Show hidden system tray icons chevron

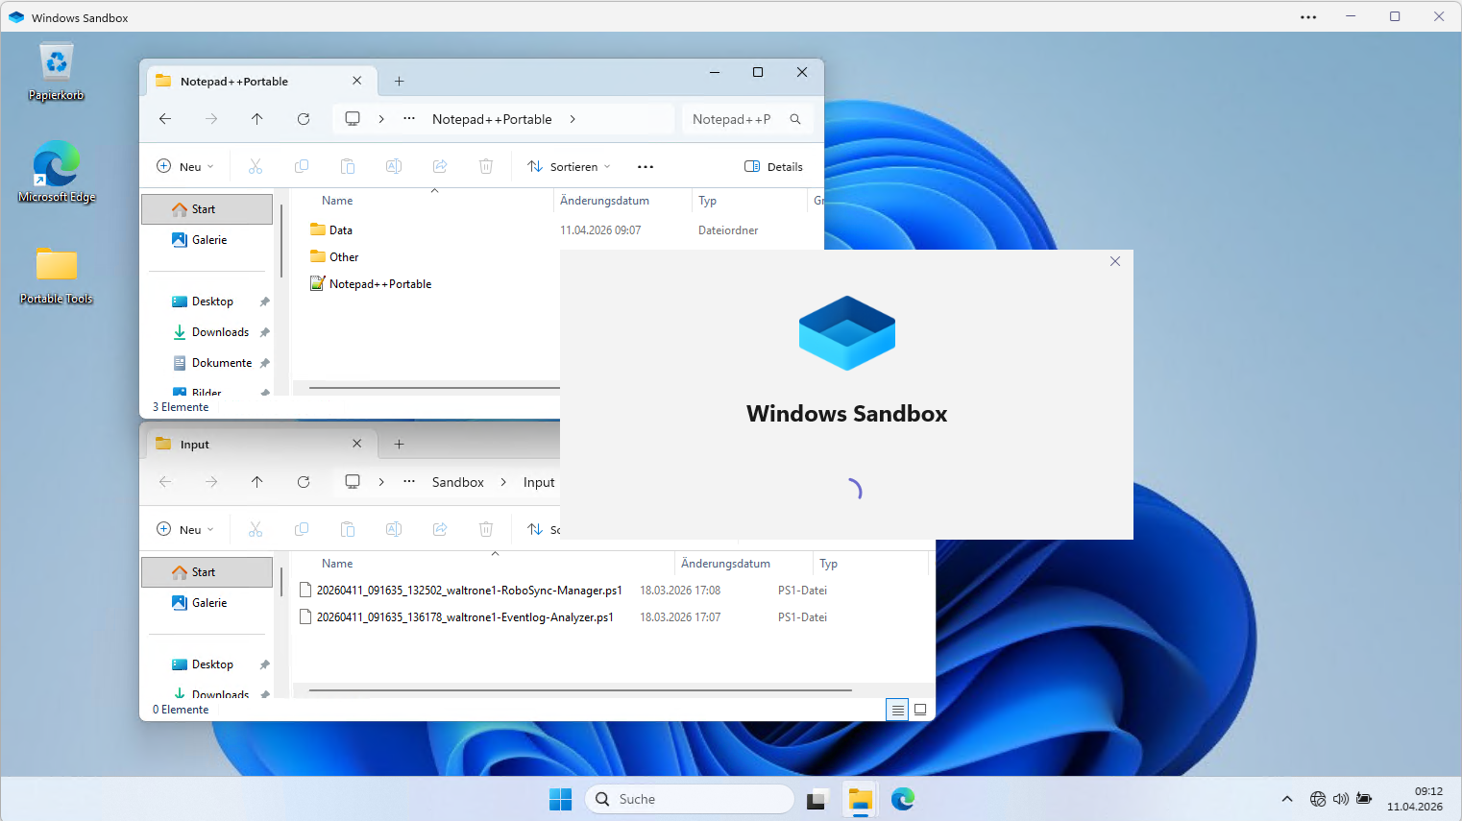click(1287, 799)
